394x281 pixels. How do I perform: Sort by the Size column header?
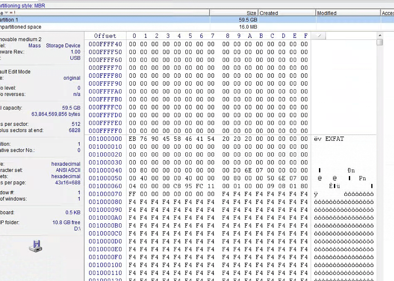click(234, 13)
